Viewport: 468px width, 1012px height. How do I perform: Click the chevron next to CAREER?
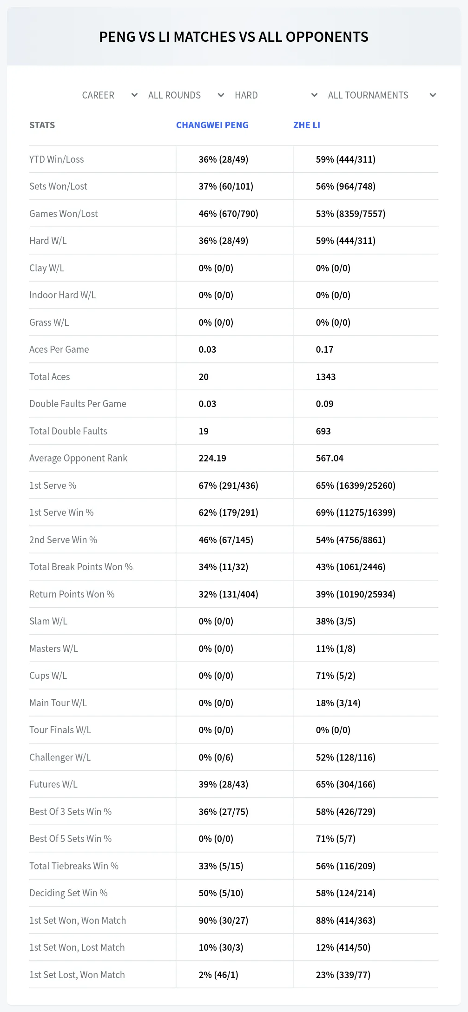pyautogui.click(x=134, y=95)
